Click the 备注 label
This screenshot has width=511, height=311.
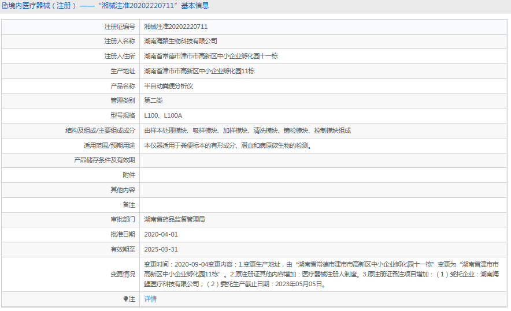[129, 205]
